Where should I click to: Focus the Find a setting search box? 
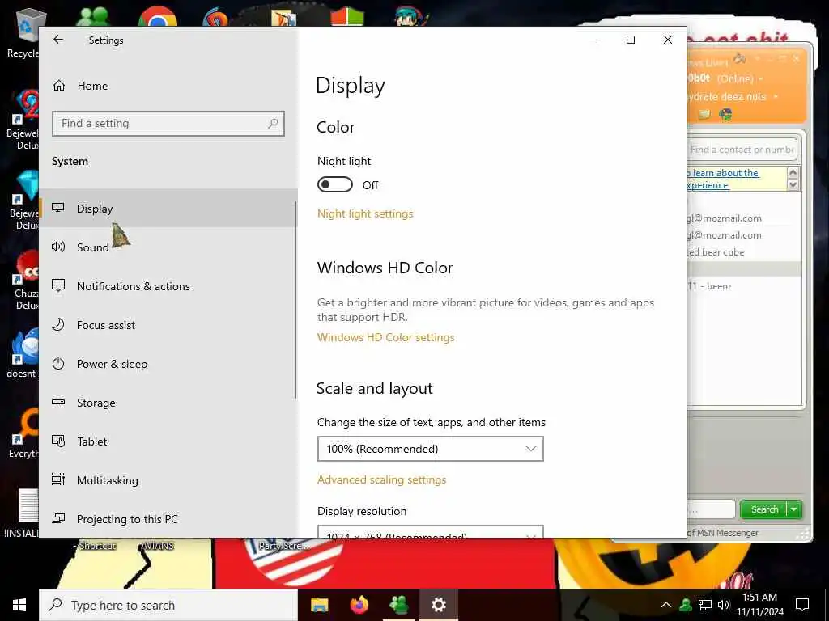[x=168, y=123]
